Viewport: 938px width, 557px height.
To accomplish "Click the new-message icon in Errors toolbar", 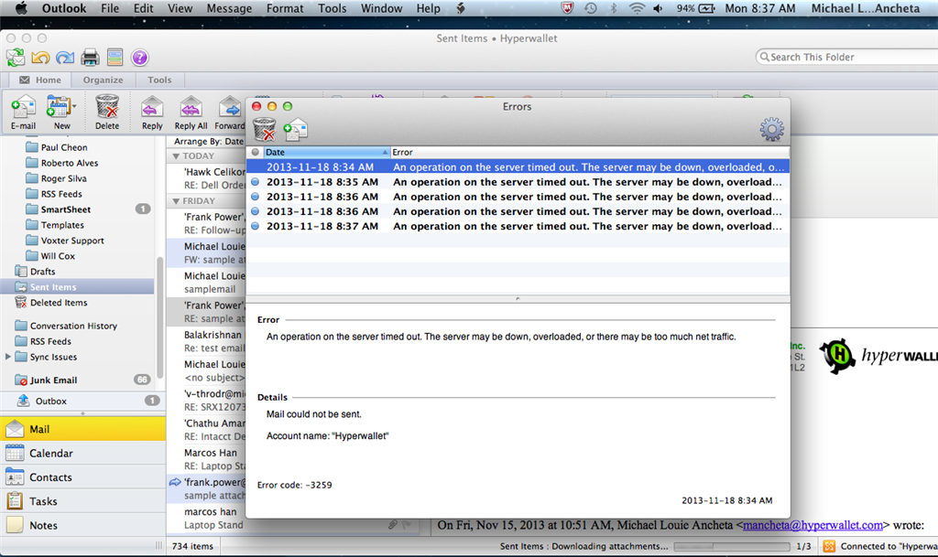I will coord(296,129).
